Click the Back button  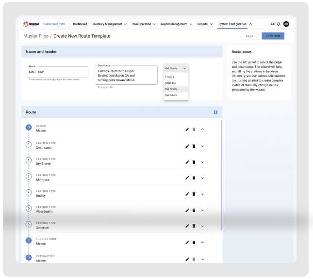249,36
